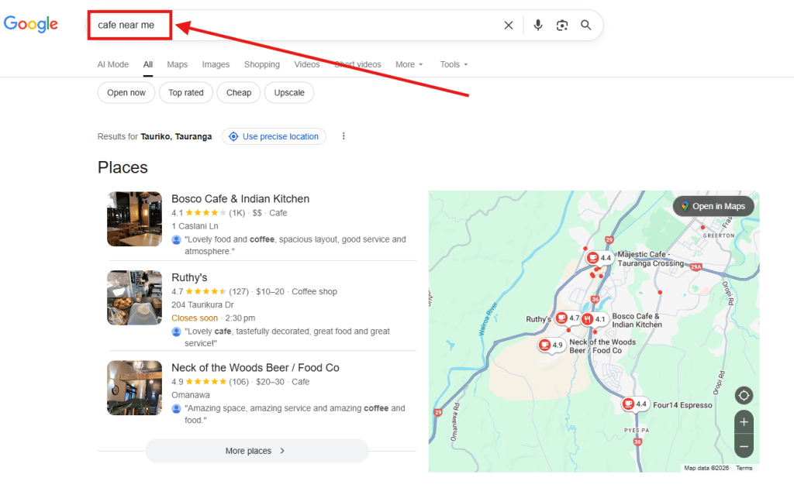Click the Majestic Cafe - Tauranga Crossing map label
Viewport: 794px width, 488px height.
tap(651, 259)
